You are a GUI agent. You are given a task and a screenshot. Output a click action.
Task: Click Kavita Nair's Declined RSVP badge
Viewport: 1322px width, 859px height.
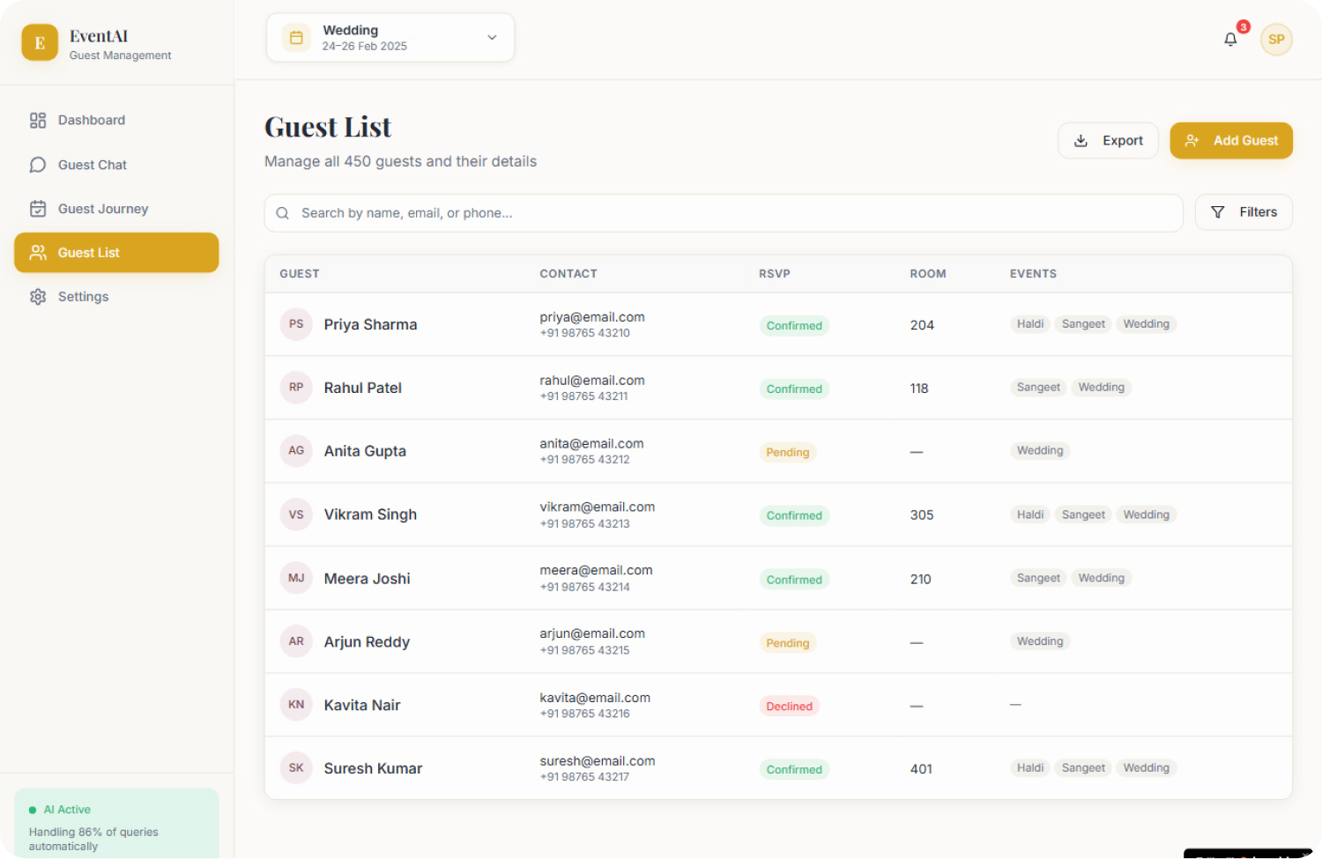tap(789, 707)
